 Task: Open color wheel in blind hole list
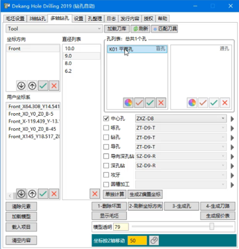click(x=128, y=103)
